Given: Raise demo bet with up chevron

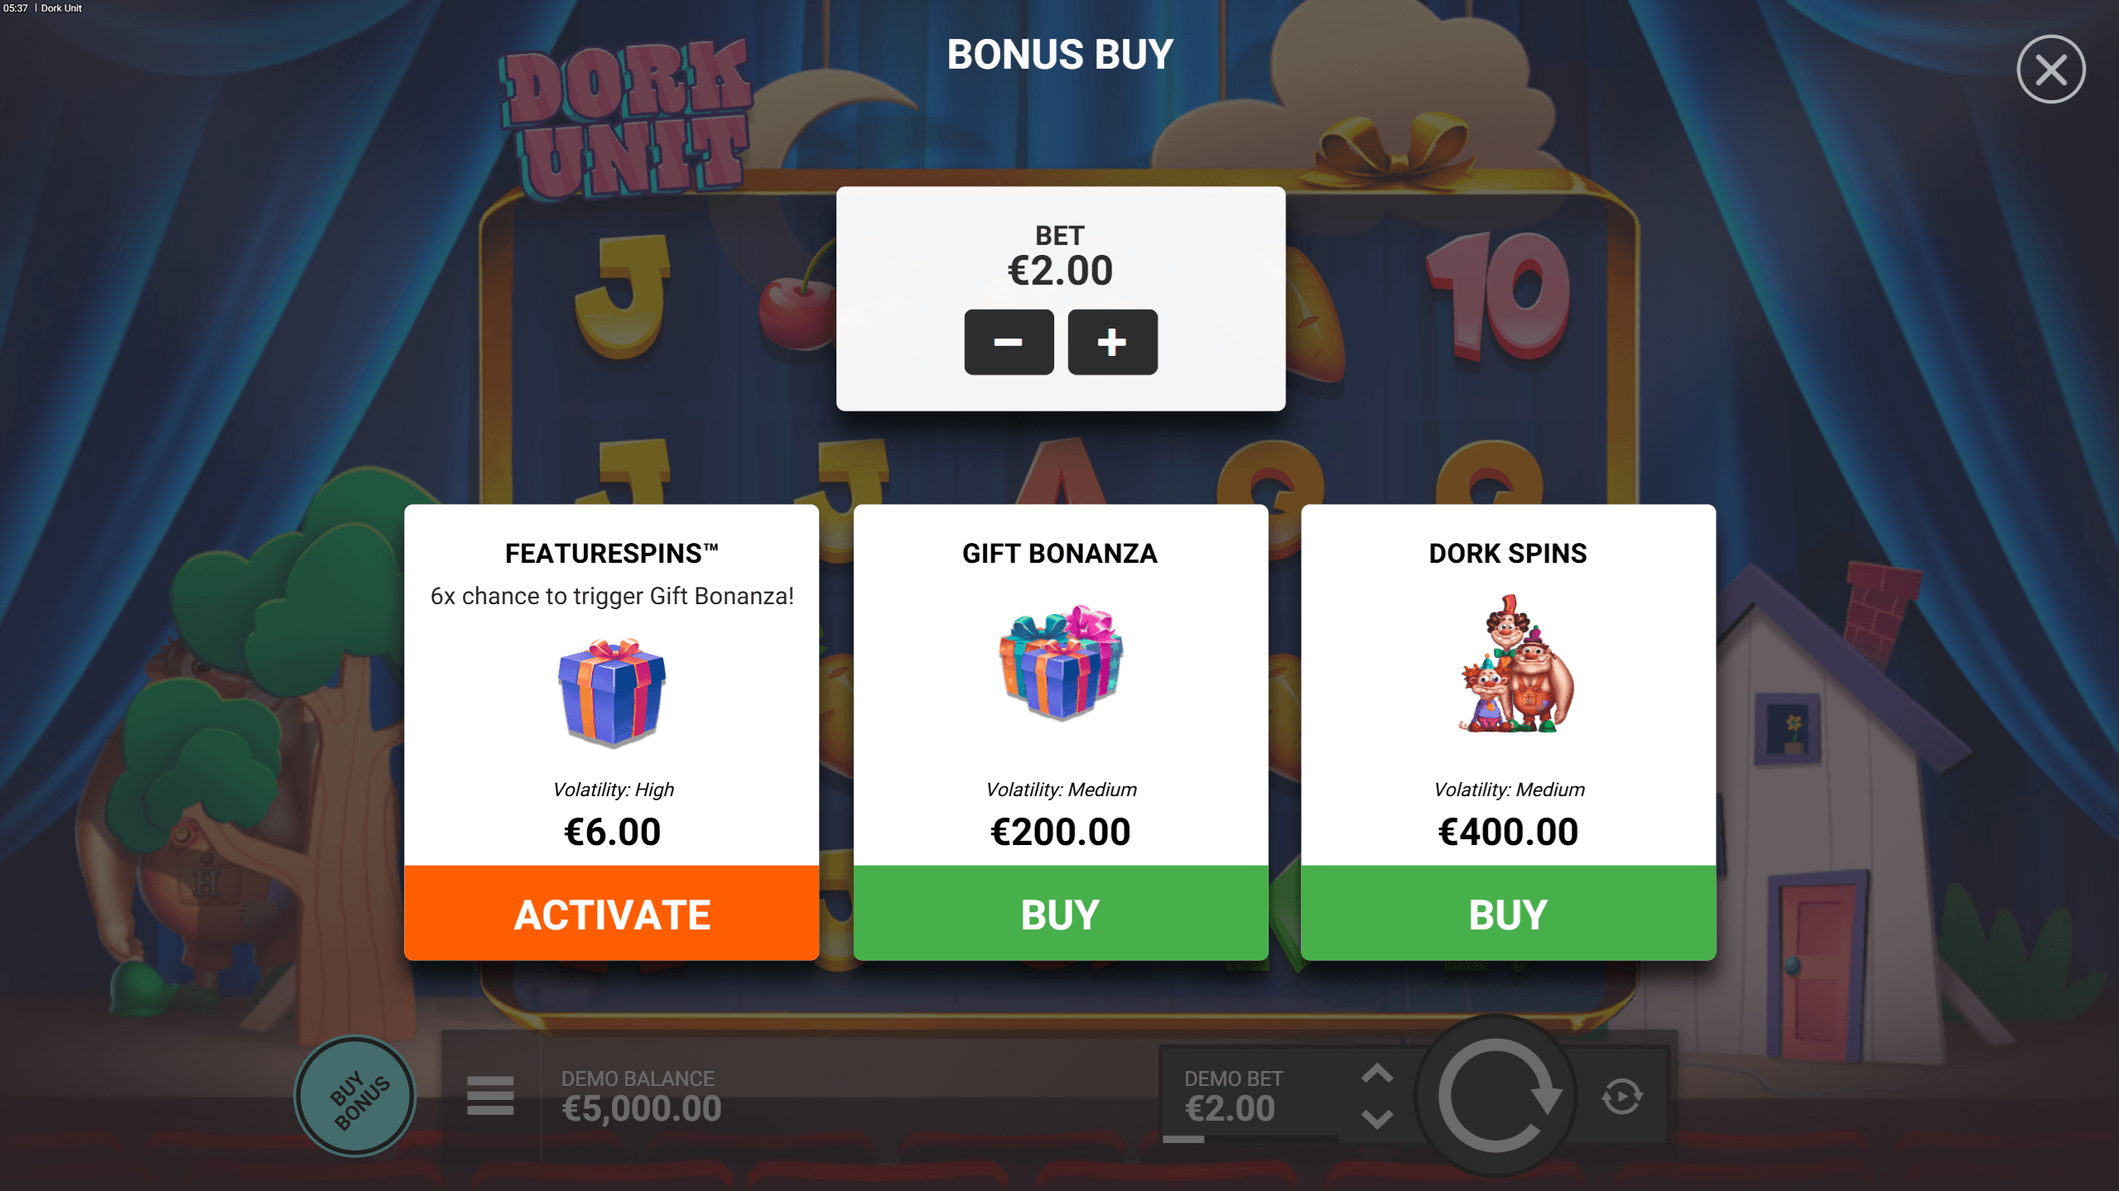Looking at the screenshot, I should tap(1377, 1073).
